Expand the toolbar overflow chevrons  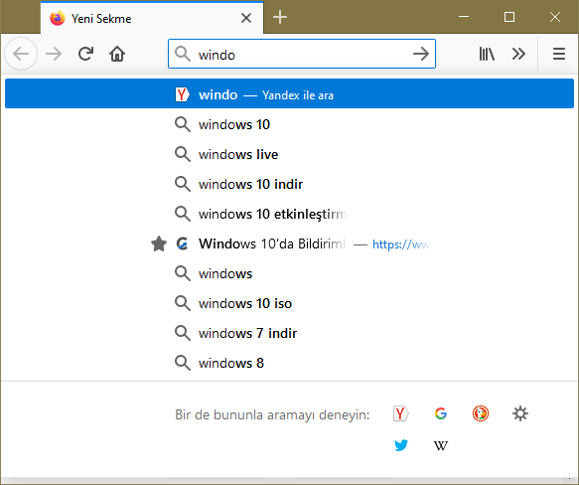(518, 54)
